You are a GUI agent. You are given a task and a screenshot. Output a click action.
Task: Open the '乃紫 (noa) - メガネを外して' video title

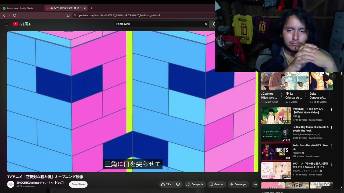coord(308,111)
